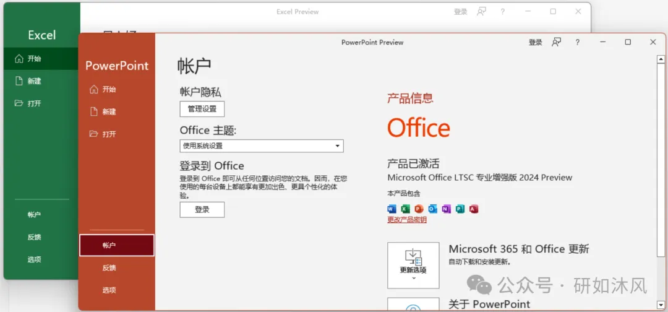Click the Microsoft 365 和 Office 更新 heading
Image resolution: width=668 pixels, height=312 pixels.
tap(519, 249)
